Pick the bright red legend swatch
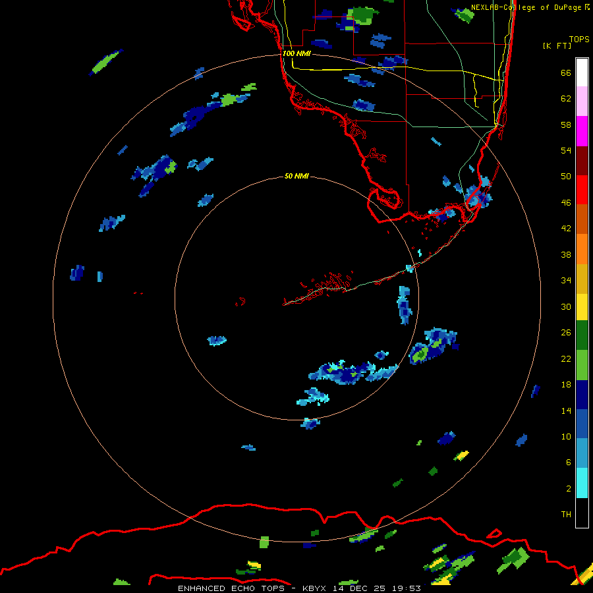This screenshot has height=593, width=593. pyautogui.click(x=582, y=190)
